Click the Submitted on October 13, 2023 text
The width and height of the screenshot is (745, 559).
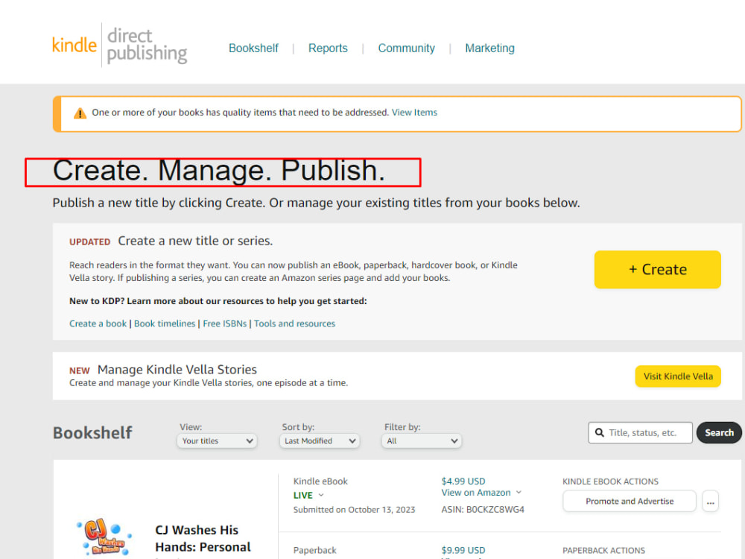354,510
